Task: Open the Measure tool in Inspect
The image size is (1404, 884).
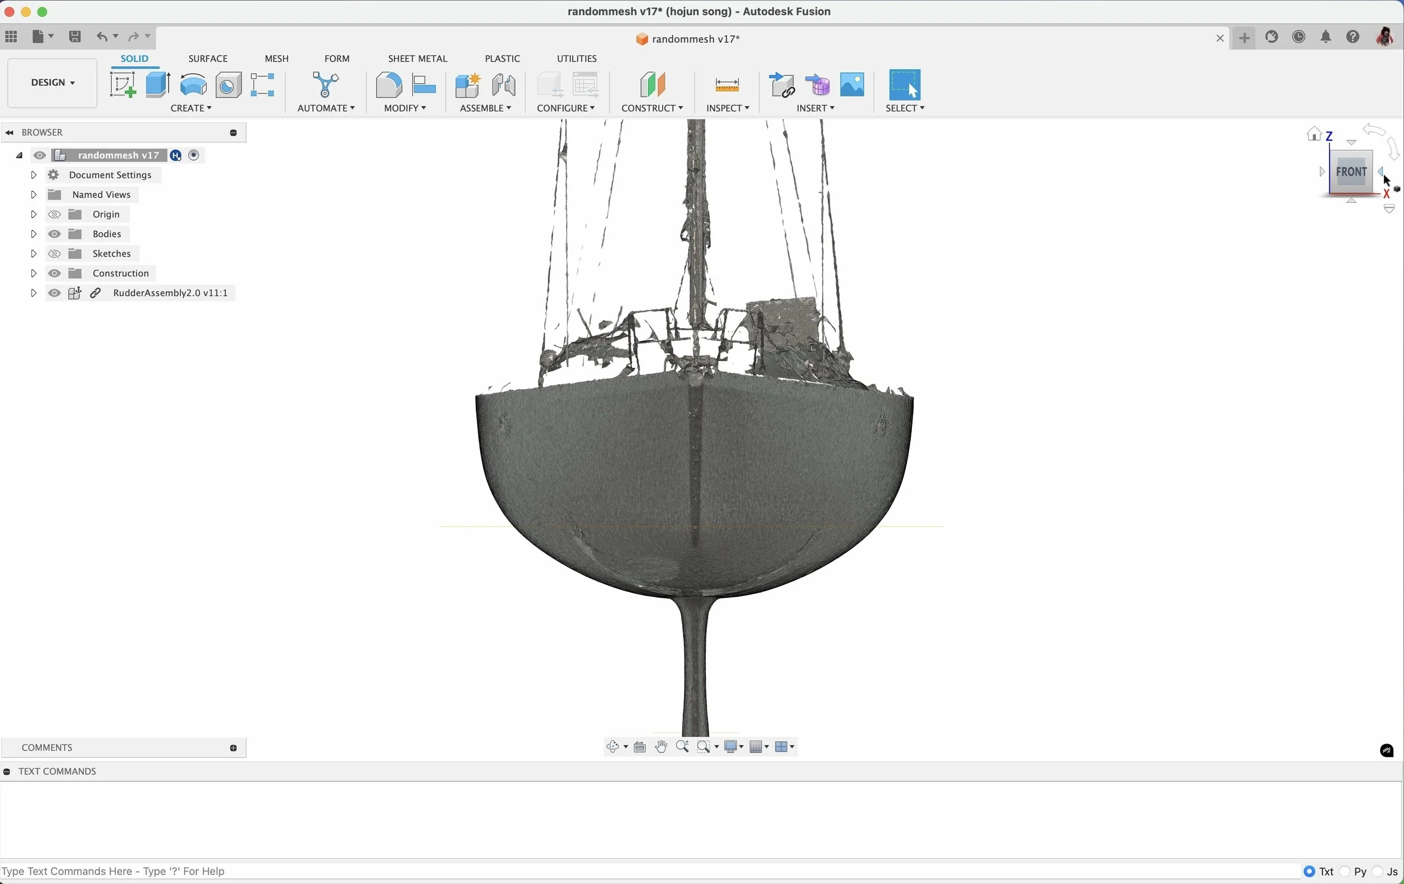Action: 727,86
